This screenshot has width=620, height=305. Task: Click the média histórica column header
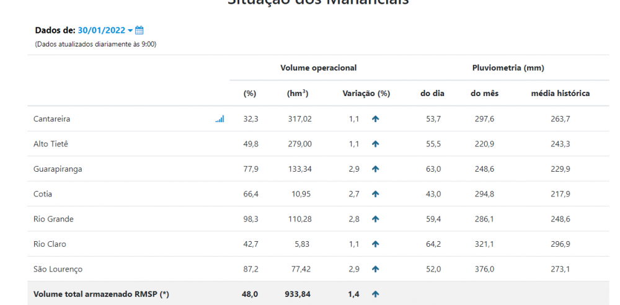click(560, 94)
